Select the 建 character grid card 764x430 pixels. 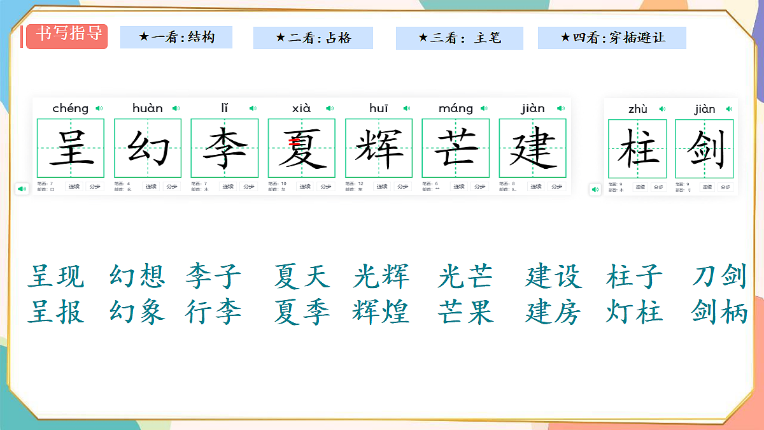tap(533, 148)
